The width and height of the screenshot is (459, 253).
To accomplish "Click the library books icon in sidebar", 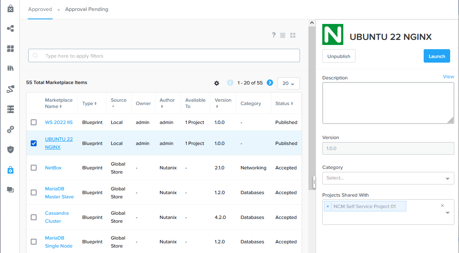I will (x=11, y=68).
